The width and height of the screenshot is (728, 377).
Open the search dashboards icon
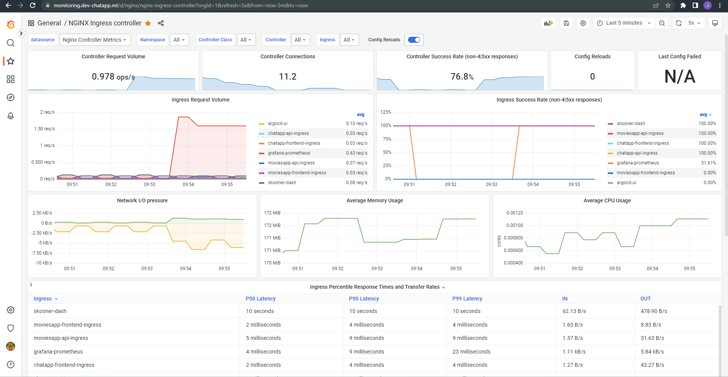point(11,43)
